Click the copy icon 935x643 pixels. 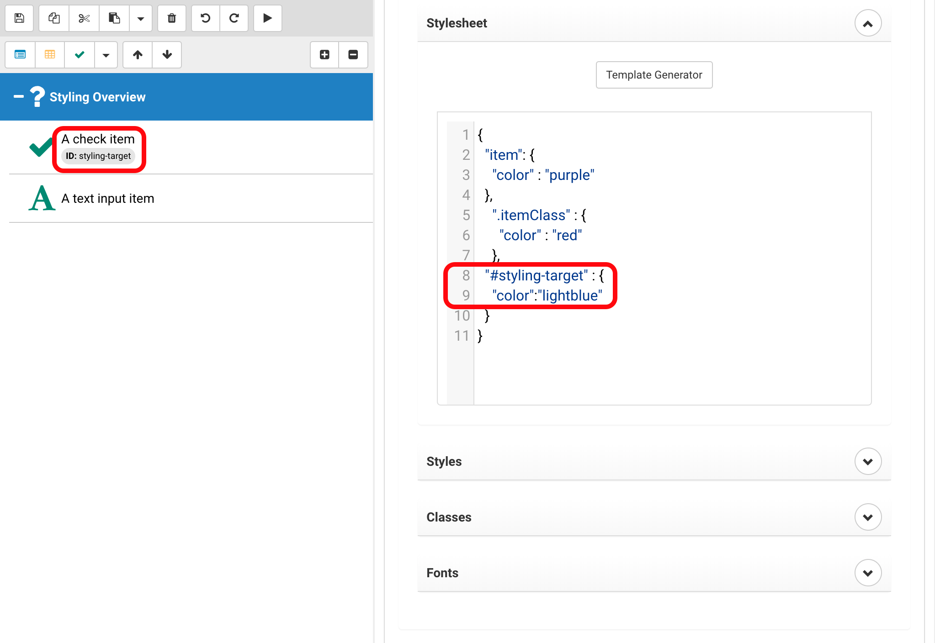click(x=54, y=18)
